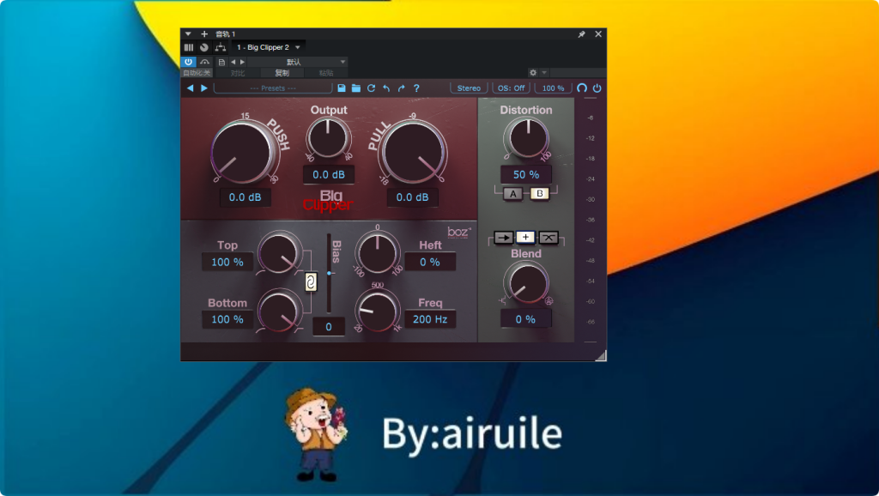Click the Freq 200 Hz value field
This screenshot has width=879, height=496.
click(430, 319)
